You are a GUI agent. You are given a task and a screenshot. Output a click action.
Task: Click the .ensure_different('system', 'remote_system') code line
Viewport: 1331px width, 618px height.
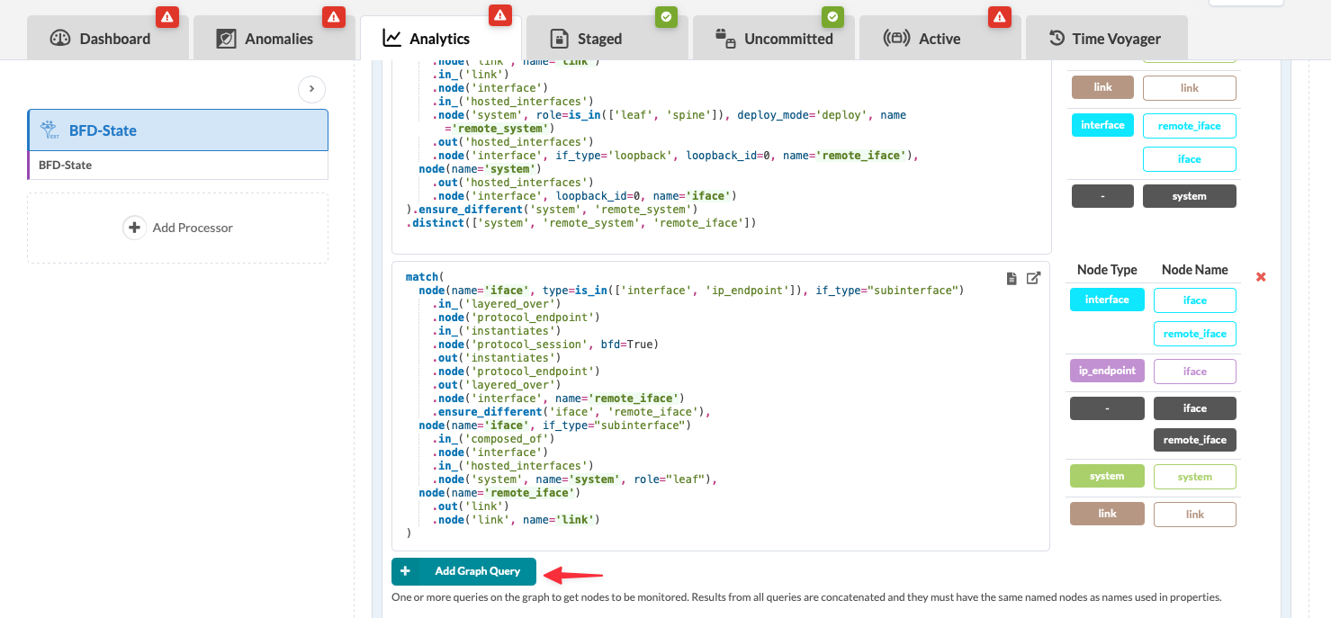tap(553, 210)
